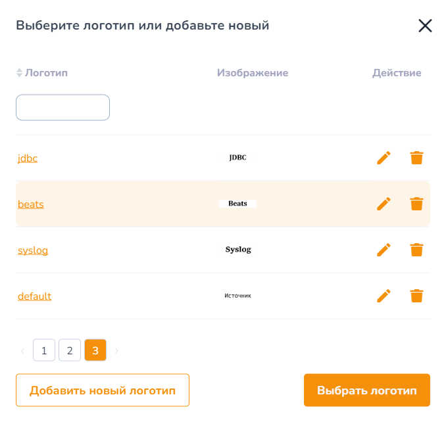Viewport: 446px width, 422px height.
Task: Go to previous page with left chevron
Action: click(22, 350)
